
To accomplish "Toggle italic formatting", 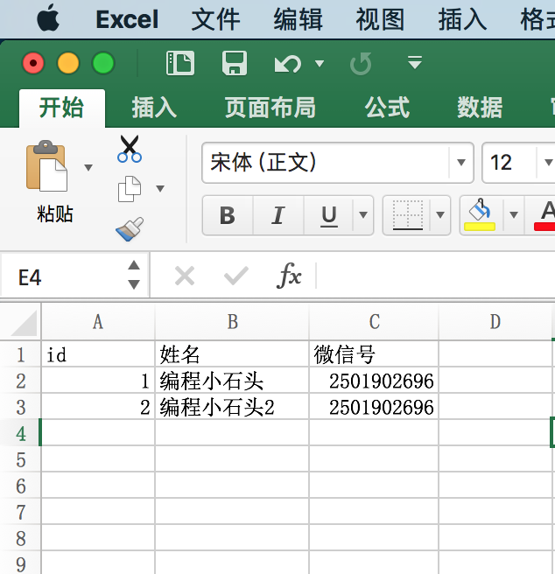I will 278,215.
